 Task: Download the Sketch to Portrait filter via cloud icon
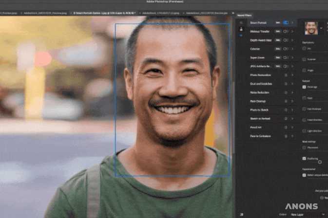(286, 119)
